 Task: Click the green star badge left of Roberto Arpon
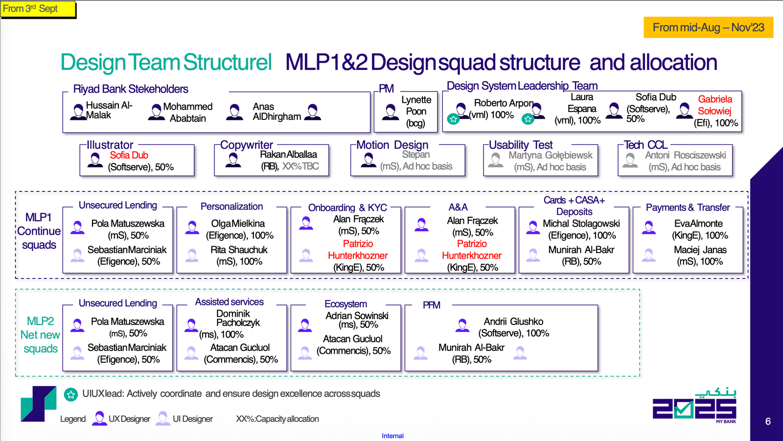[454, 119]
